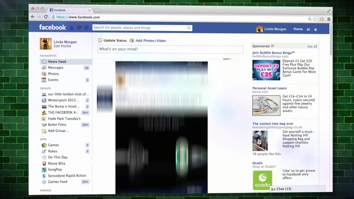354x199 pixels.
Task: Click the browser address bar URL
Action: click(78, 17)
